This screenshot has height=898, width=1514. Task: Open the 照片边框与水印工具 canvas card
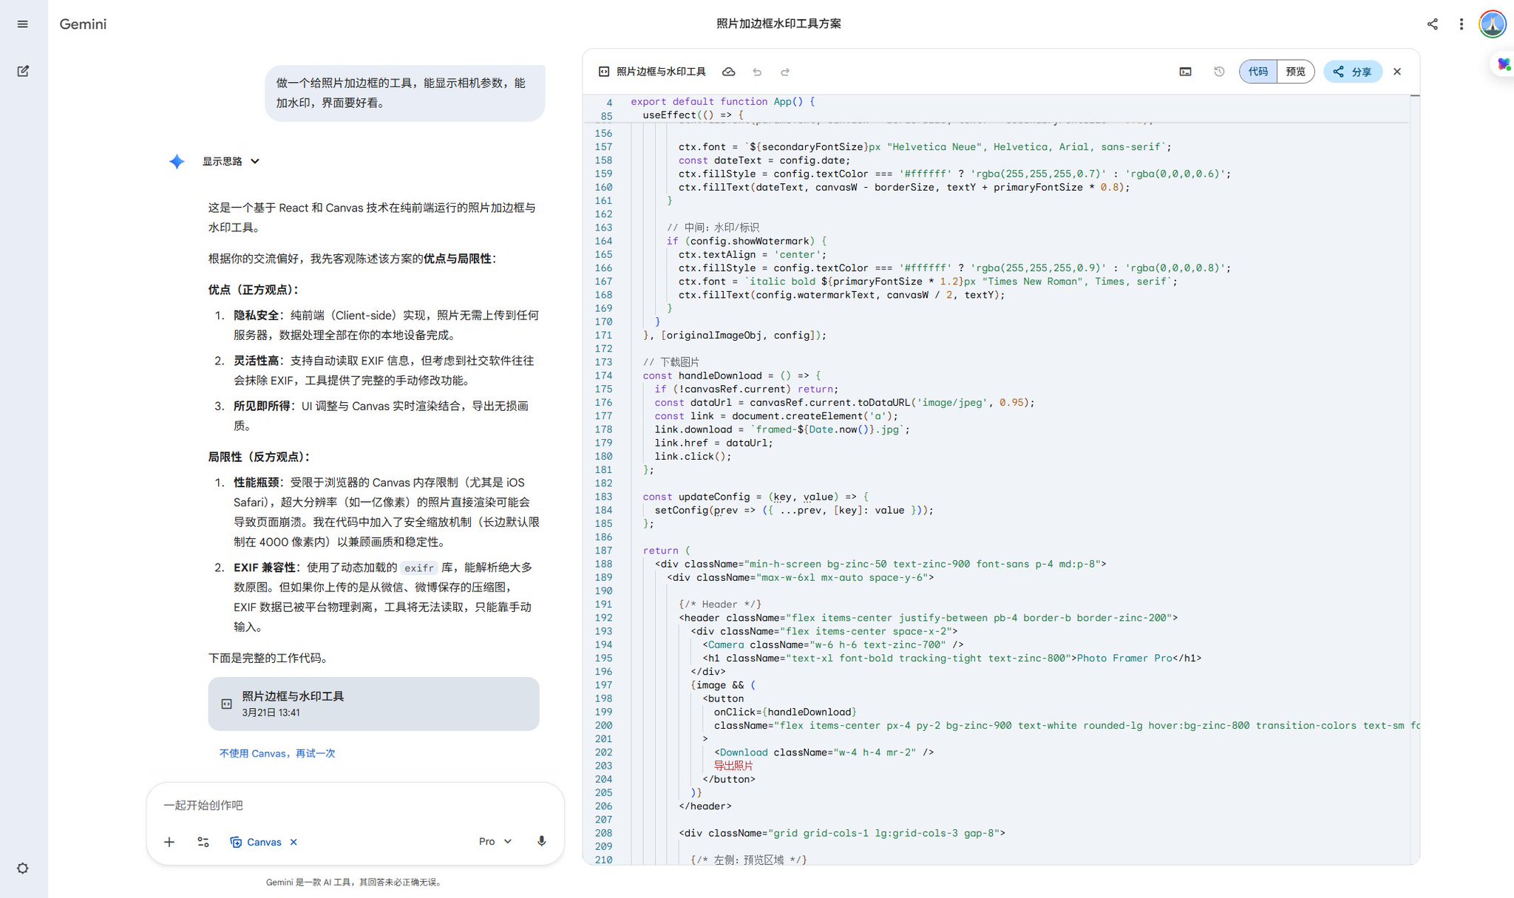click(x=373, y=704)
